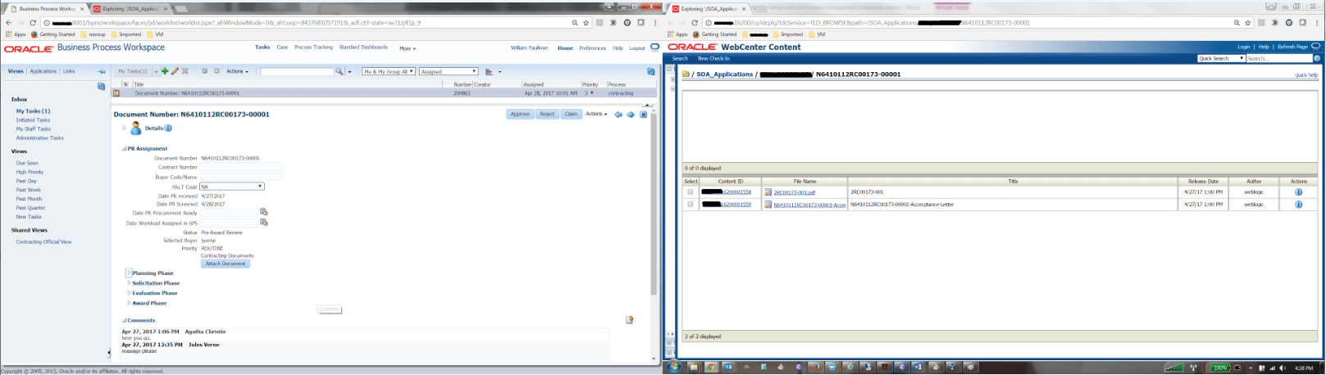Select My Tasks (1) in Inbox
Viewport: 1326px width, 375px height.
[33, 111]
